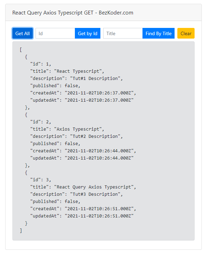Focus the Id input field
Screen dimensions: 207x255
pos(55,33)
